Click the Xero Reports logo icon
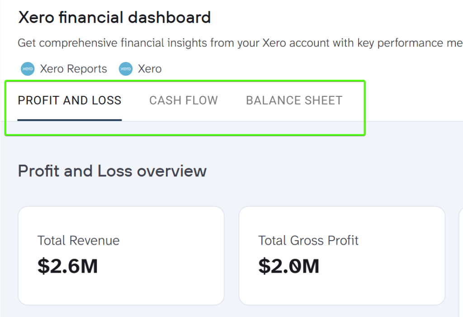Viewport: 463px width, 317px height. click(28, 69)
